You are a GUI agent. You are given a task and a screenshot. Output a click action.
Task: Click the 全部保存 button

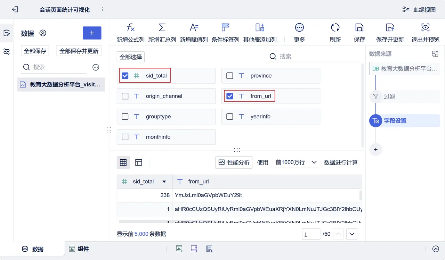[35, 51]
